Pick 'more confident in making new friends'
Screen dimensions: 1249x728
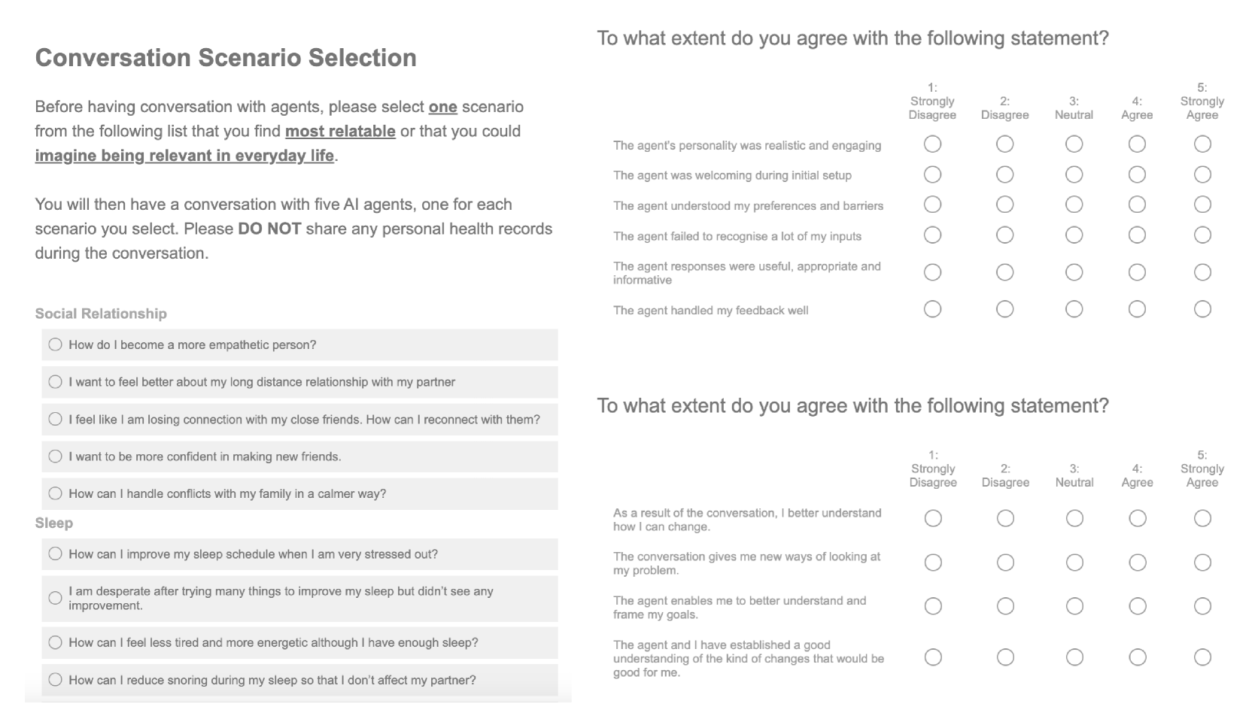tap(55, 457)
